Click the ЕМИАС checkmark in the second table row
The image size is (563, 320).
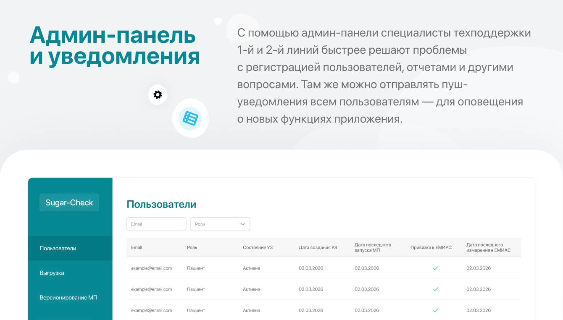click(436, 289)
